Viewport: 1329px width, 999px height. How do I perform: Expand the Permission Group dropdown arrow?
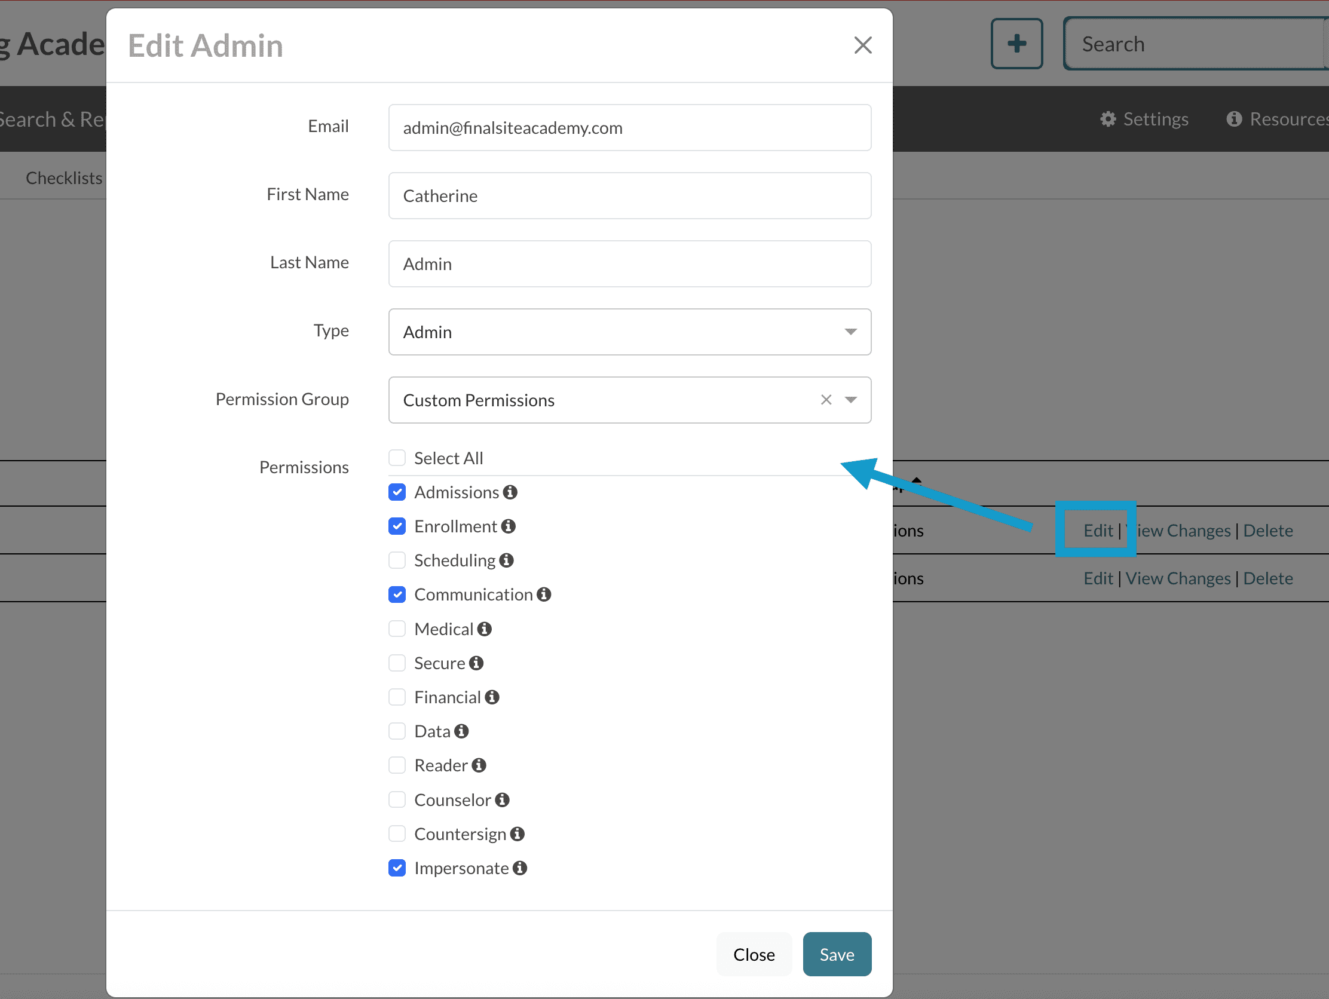pyautogui.click(x=851, y=400)
